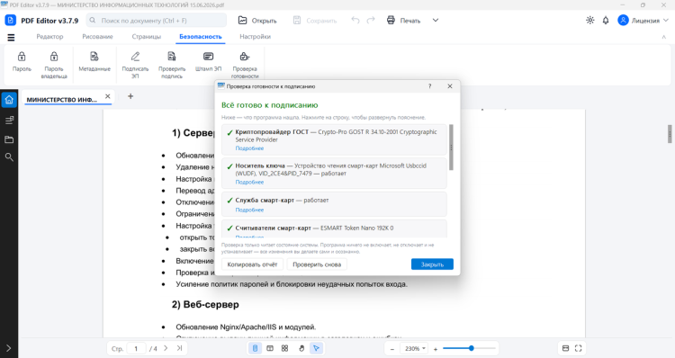Expand the left sidebar with bottom arrow
The image size is (675, 358).
[x=9, y=348]
